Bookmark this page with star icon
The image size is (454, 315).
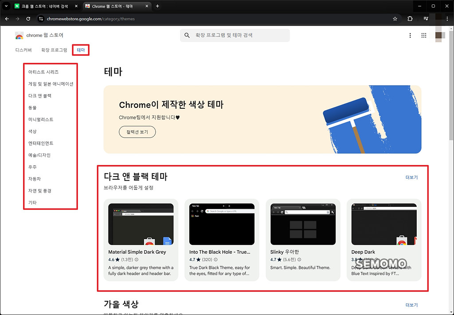coord(395,19)
